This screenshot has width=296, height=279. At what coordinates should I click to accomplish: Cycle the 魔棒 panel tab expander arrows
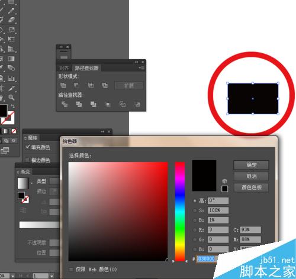pos(25,138)
